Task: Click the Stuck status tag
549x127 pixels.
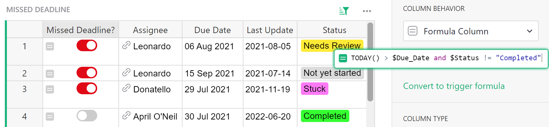Action: (314, 89)
